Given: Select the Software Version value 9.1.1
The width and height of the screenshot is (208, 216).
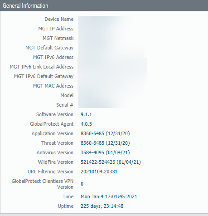Looking at the screenshot, I should coord(86,114).
